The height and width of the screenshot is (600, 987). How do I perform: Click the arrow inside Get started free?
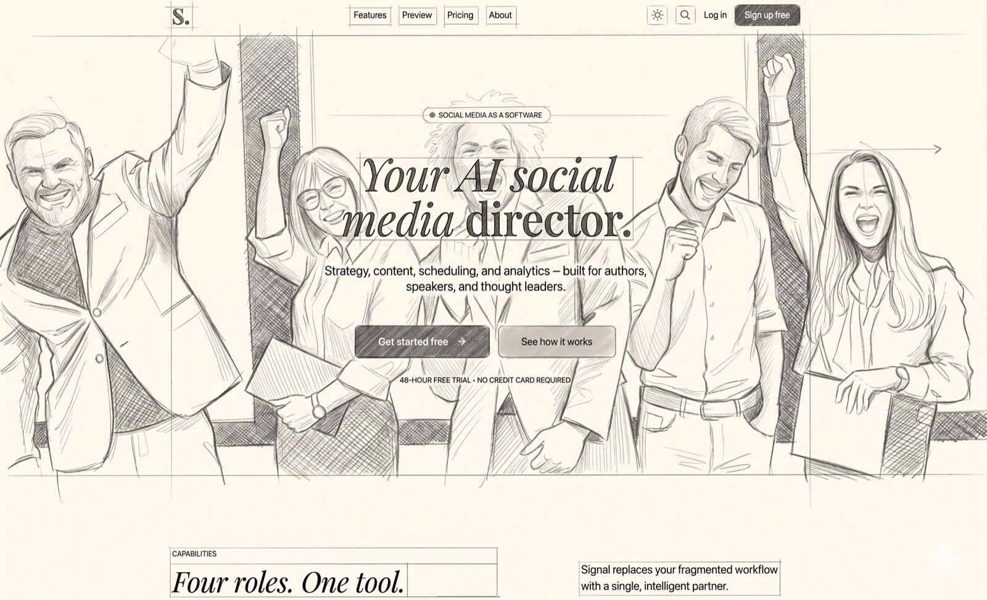tap(462, 341)
